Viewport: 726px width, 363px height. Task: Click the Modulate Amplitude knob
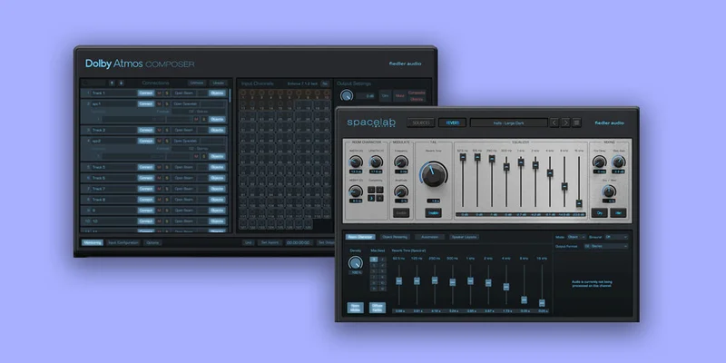401,191
